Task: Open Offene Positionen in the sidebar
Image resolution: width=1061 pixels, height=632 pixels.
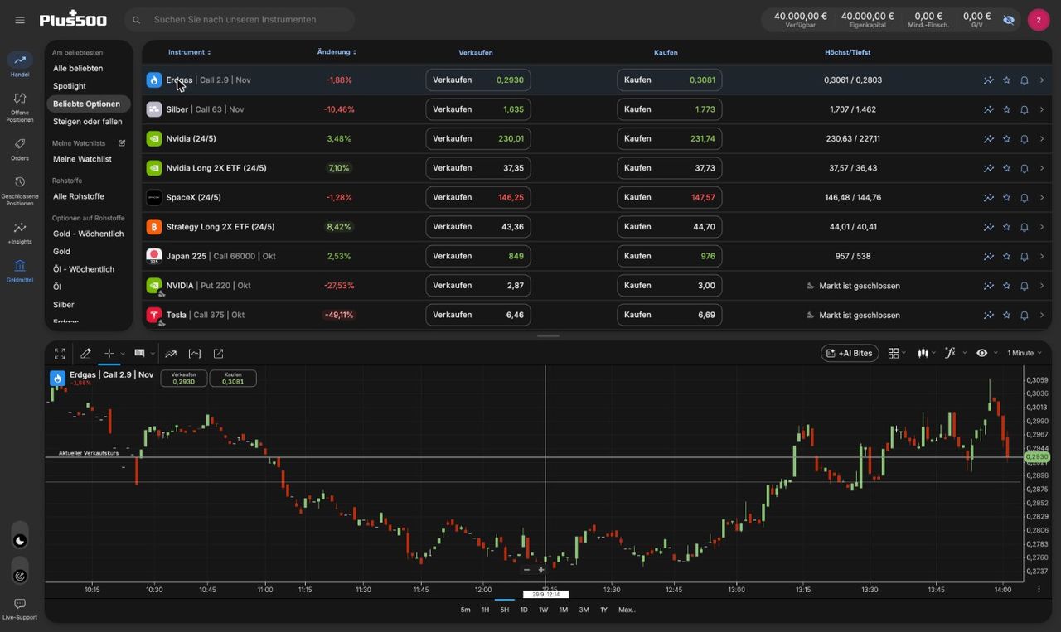Action: pos(20,107)
